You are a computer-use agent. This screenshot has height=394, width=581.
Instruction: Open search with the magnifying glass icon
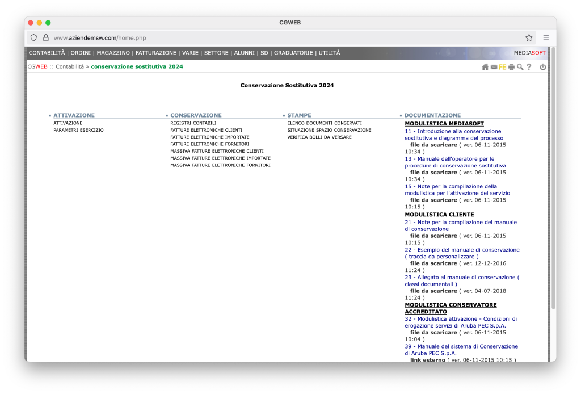[520, 67]
